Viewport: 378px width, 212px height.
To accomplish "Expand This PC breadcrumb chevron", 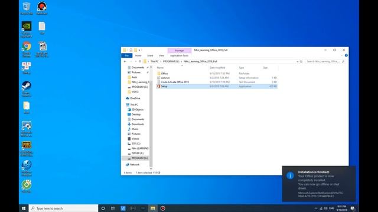I will coord(161,61).
